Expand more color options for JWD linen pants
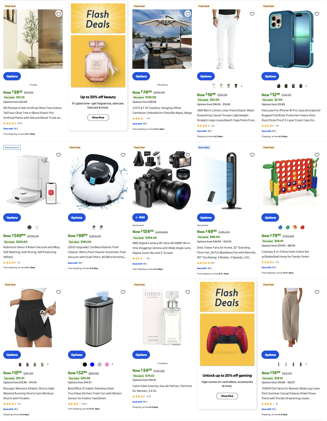The image size is (327, 421). pyautogui.click(x=241, y=86)
